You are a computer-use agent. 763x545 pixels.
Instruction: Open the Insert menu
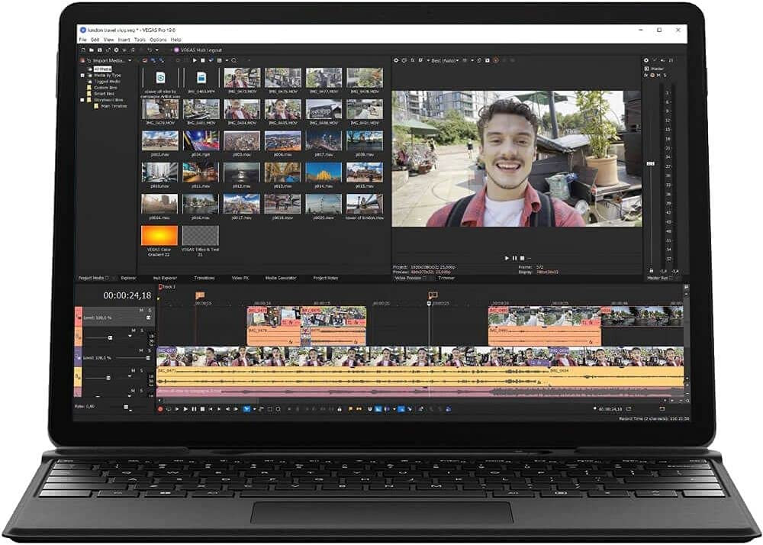click(124, 40)
